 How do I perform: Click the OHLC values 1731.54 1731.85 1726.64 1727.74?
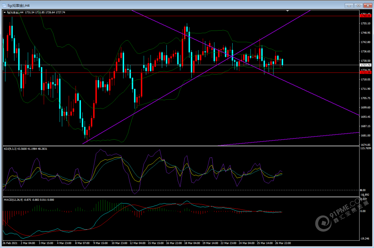45,13
